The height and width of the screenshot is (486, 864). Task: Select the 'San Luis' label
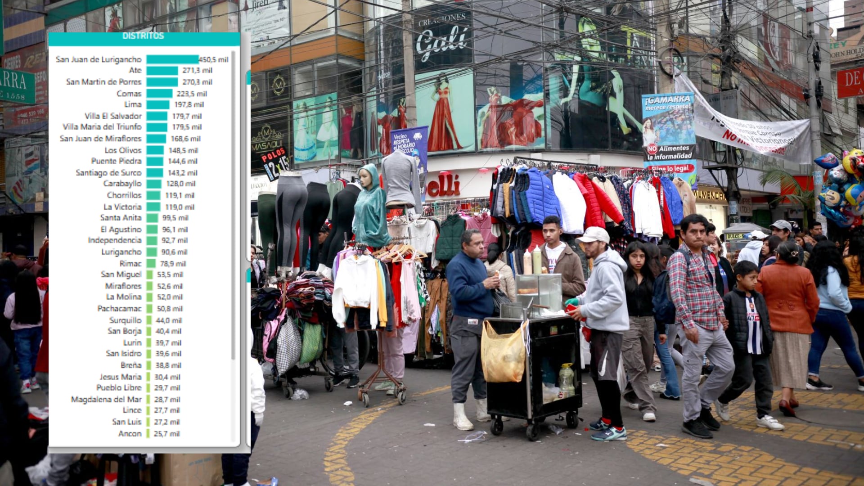(127, 422)
